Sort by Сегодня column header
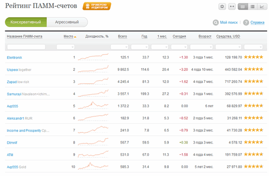Image resolution: width=269 pixels, height=176 pixels. tap(179, 36)
